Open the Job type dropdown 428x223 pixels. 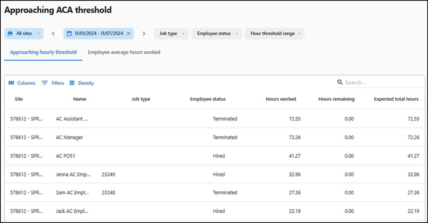tap(171, 34)
